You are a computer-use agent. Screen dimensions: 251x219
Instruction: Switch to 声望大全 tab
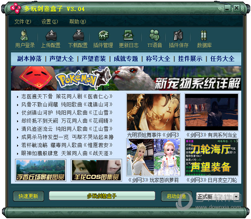(61, 59)
